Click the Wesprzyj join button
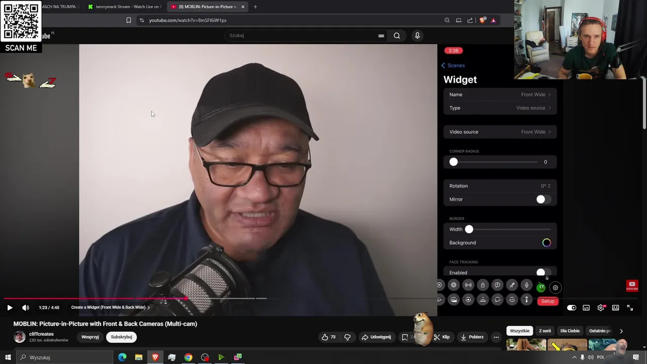The height and width of the screenshot is (364, 647). [90, 337]
